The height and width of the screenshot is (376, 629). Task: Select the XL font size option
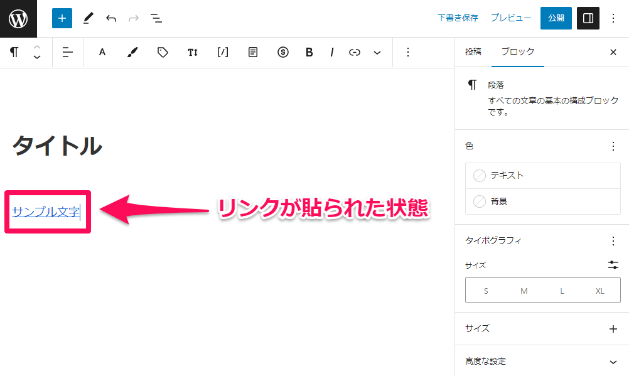[599, 291]
